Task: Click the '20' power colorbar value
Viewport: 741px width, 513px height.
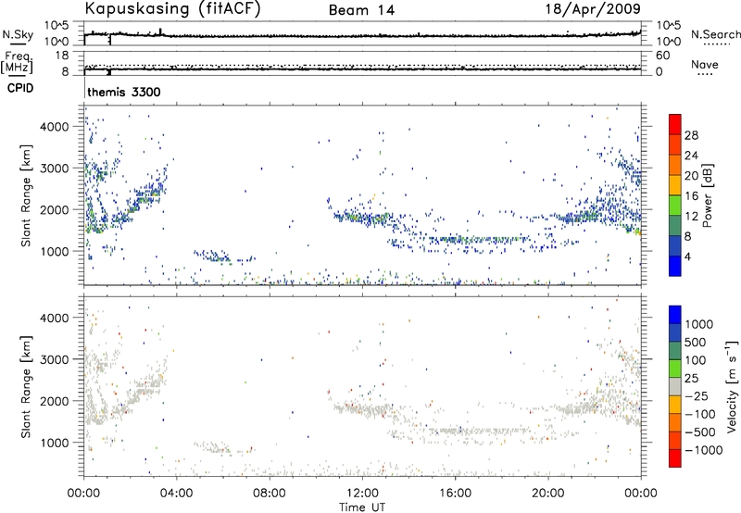Action: 691,176
